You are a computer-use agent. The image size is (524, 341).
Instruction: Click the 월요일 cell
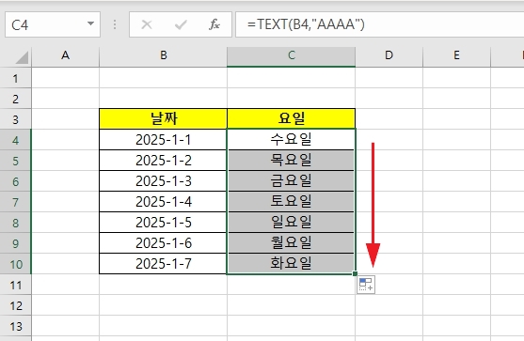[291, 243]
